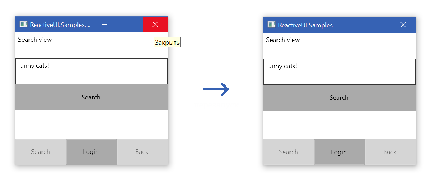
Task: Focus the 'funny cats!' search field in the left window
Action: pyautogui.click(x=92, y=71)
